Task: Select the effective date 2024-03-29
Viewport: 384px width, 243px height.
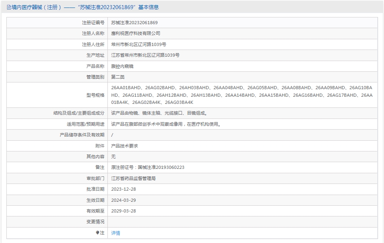Action: 123,200
